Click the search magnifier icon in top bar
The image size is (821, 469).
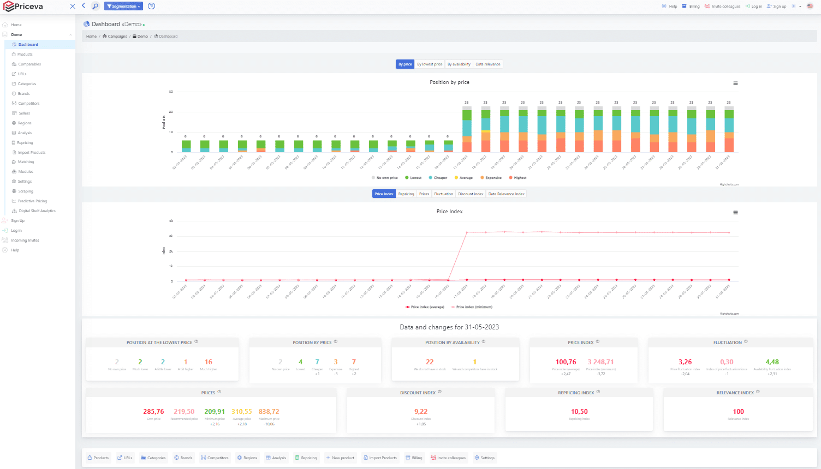95,6
